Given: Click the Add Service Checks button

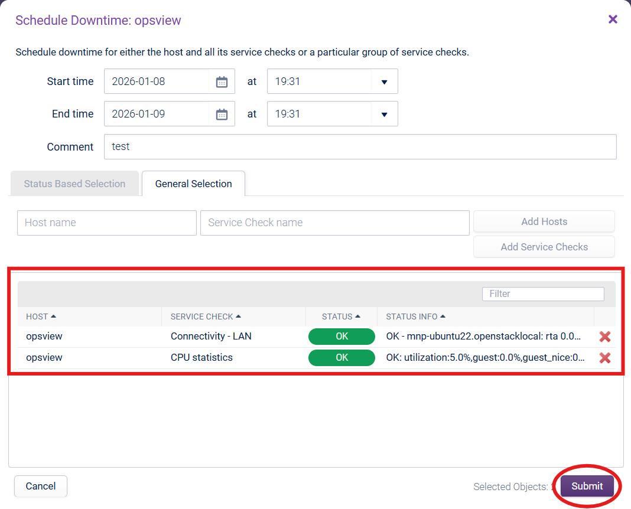Looking at the screenshot, I should pyautogui.click(x=544, y=247).
